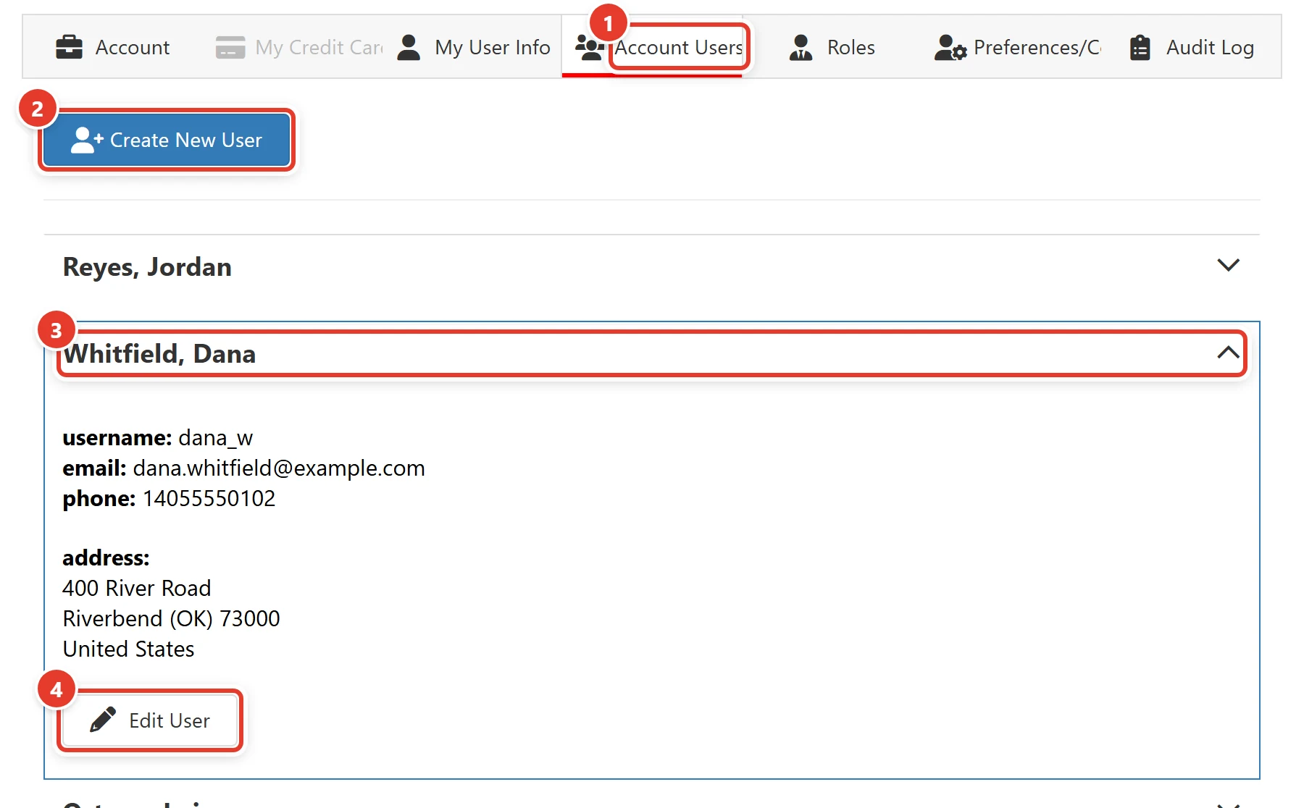Click the credit card icon
The width and height of the screenshot is (1304, 808).
coord(230,48)
